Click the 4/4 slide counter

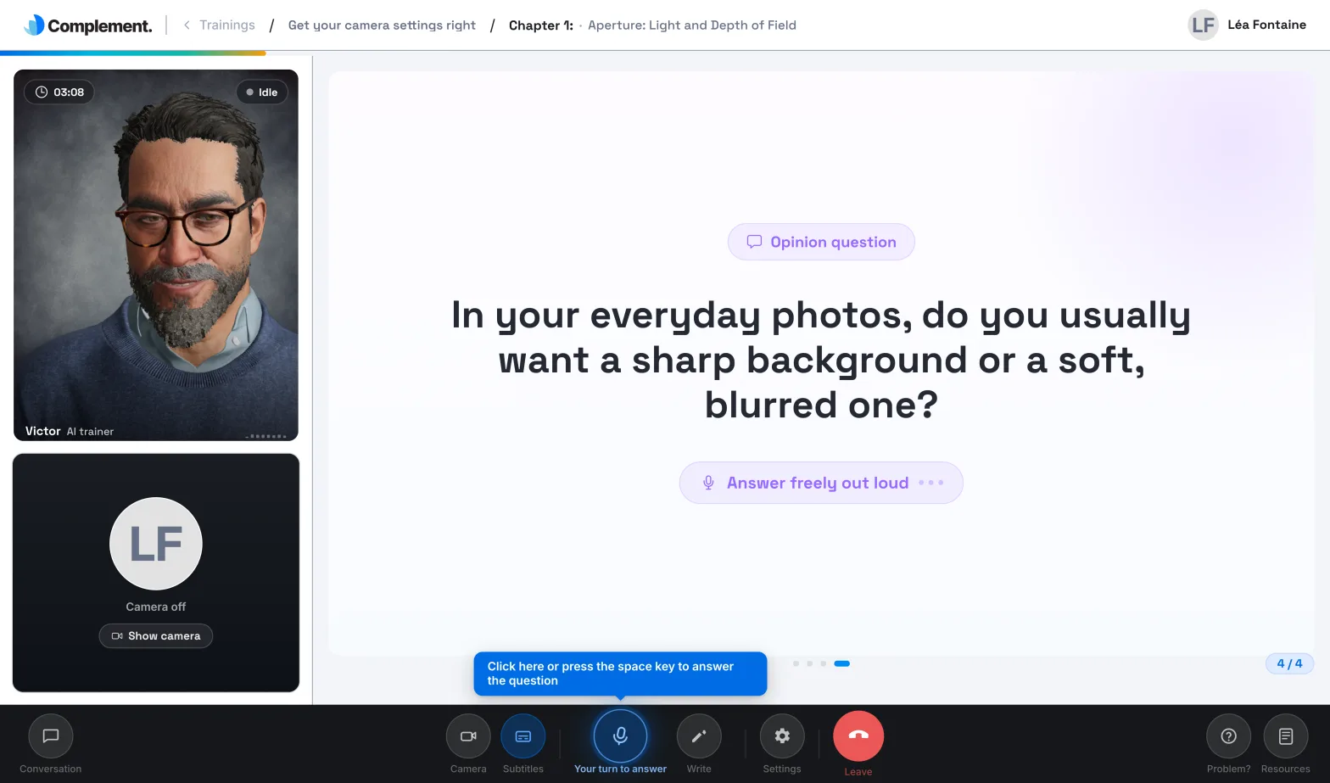tap(1289, 663)
